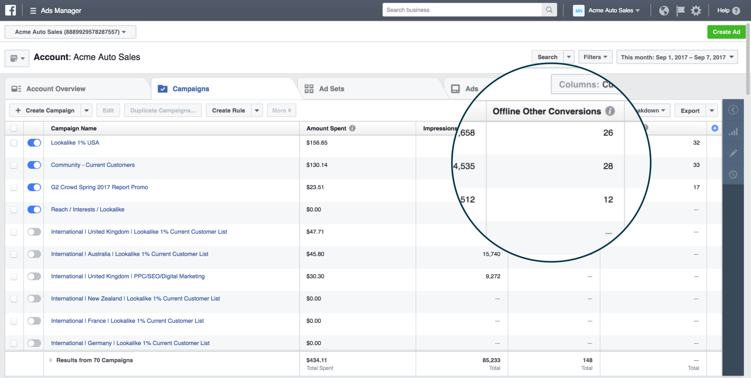Open the business settings gear icon
Viewport: 751px width, 378px height.
click(x=696, y=10)
